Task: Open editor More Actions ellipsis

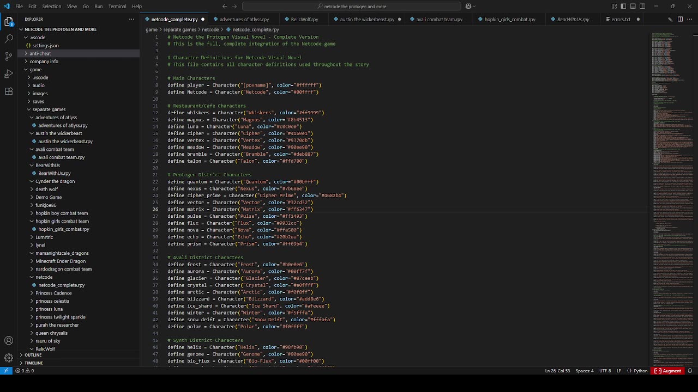Action: 690,19
